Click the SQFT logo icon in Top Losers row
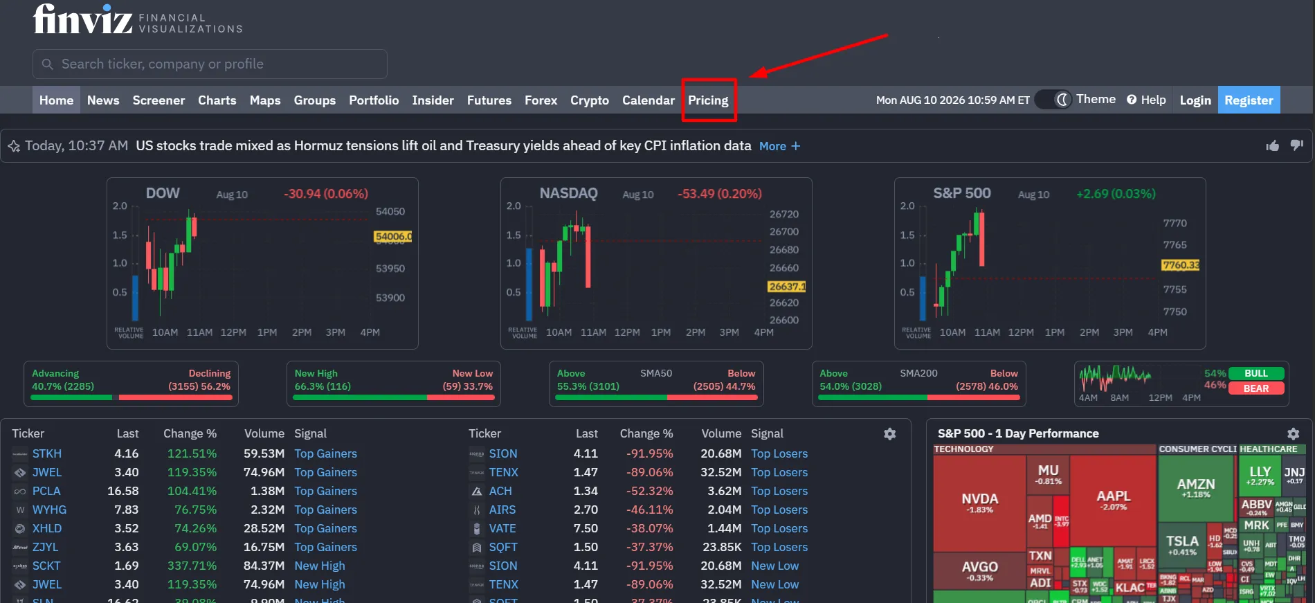1315x603 pixels. [477, 548]
